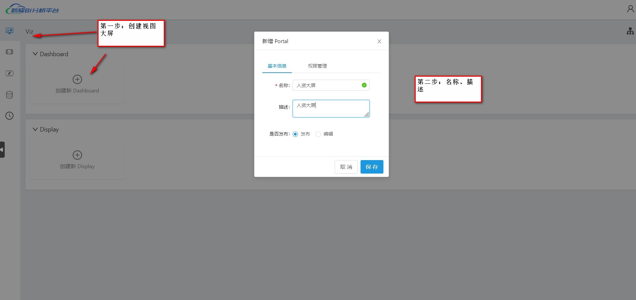Click the plus icon for new Dashboard
The width and height of the screenshot is (636, 300).
77,79
